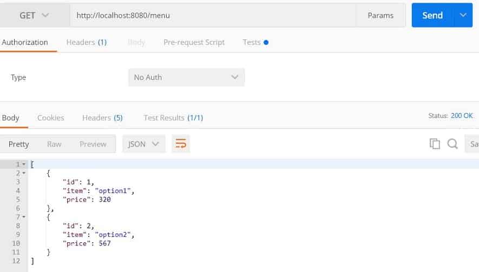
Task: Toggle line wrap in response viewer
Action: click(181, 143)
